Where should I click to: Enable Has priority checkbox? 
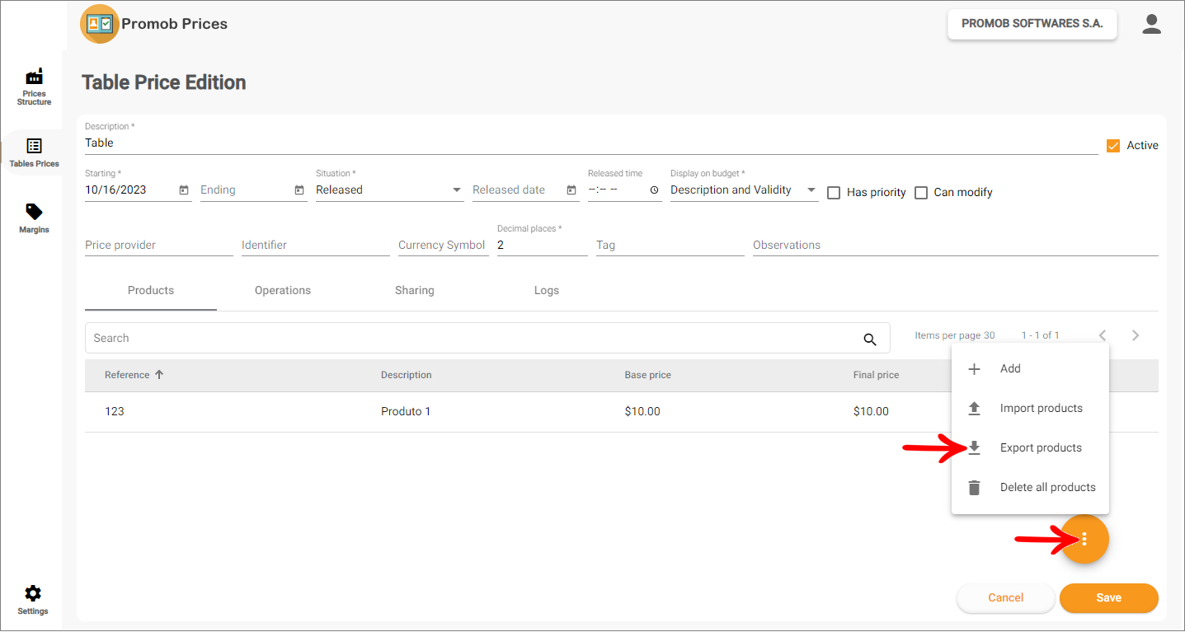834,193
